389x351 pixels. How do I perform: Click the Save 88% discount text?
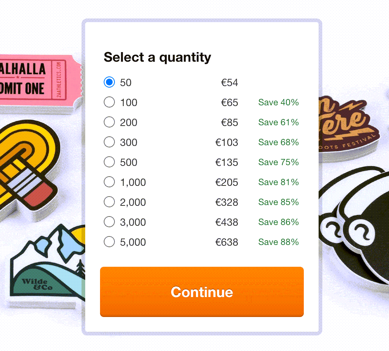click(x=278, y=242)
